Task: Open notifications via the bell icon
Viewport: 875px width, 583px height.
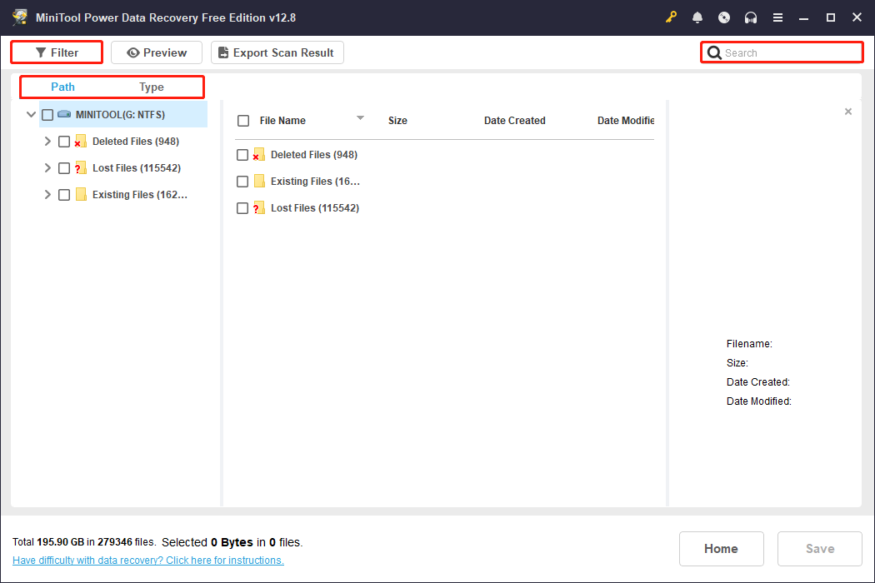Action: tap(697, 17)
